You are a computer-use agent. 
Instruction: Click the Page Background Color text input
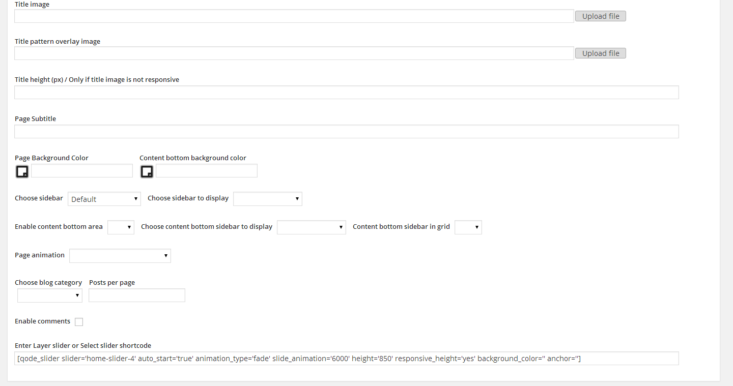[x=82, y=171]
